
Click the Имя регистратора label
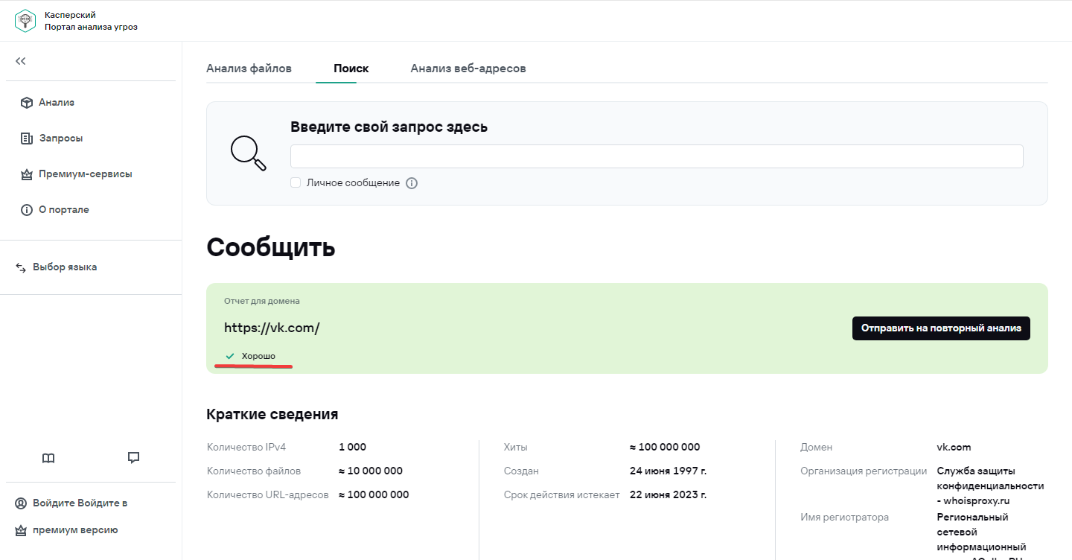pyautogui.click(x=844, y=517)
